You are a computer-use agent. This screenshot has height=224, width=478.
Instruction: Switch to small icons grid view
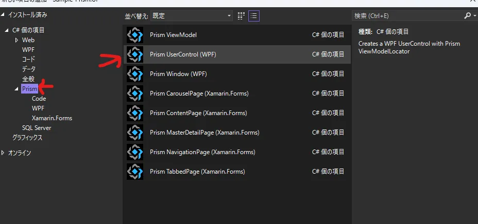[241, 16]
